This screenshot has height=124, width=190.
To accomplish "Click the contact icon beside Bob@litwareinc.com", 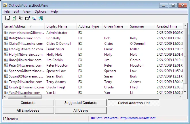I will pos(6,38).
